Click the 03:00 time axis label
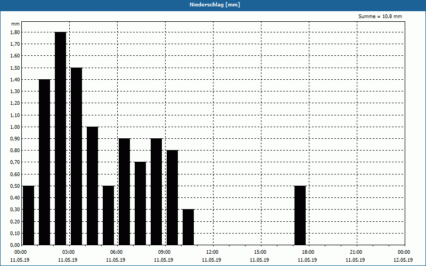The width and height of the screenshot is (426, 266). [x=68, y=252]
